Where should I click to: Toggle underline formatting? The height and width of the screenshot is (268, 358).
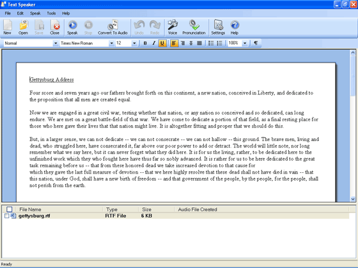pyautogui.click(x=162, y=43)
